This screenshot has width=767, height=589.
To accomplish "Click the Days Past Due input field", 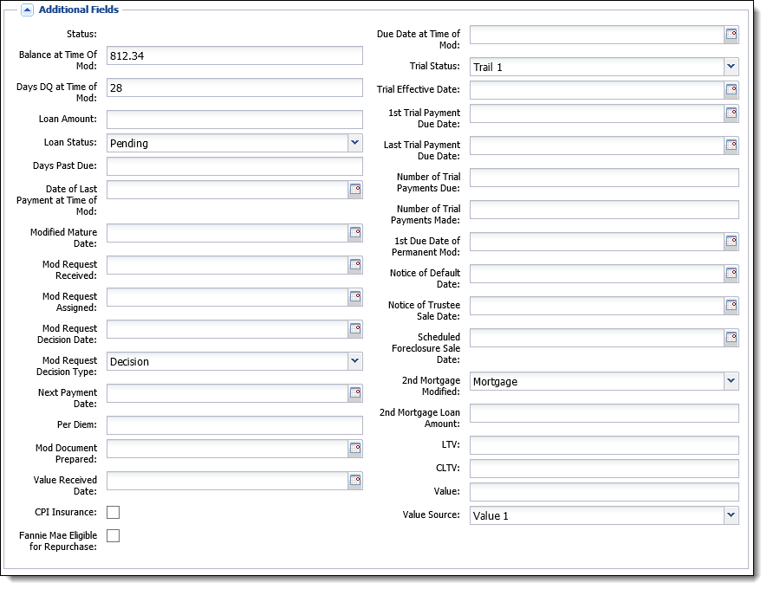I will (235, 166).
